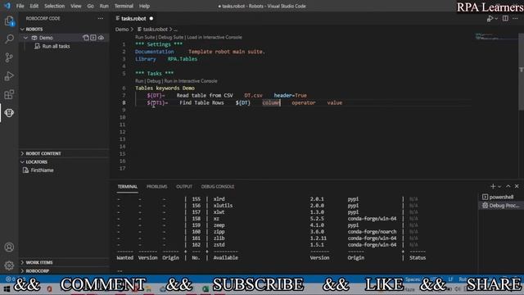Click 'DT.csv' argument on line 7

coord(253,95)
